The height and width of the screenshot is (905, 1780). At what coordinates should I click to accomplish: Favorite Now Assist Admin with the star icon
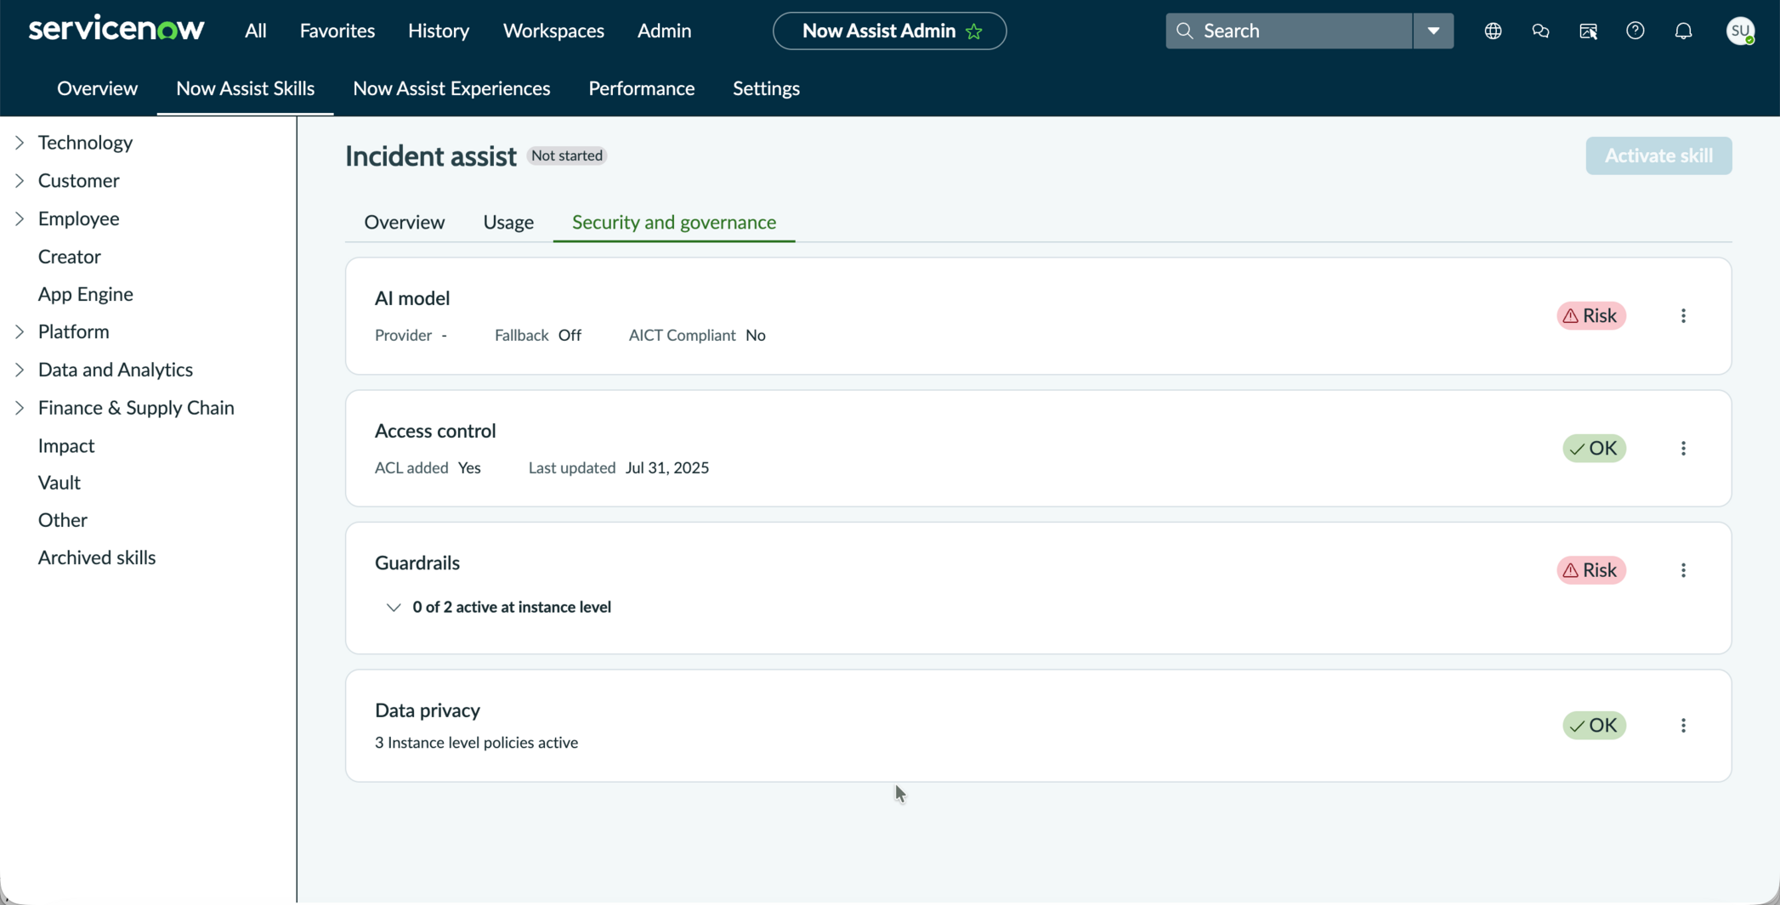[974, 31]
